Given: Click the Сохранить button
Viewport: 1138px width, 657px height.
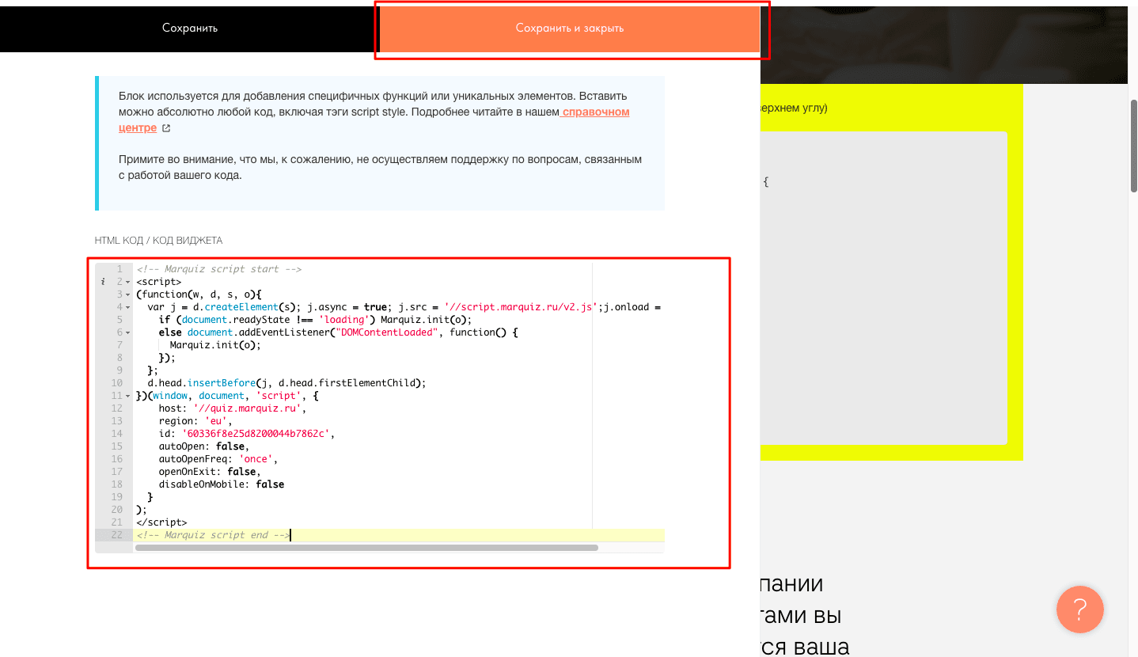Looking at the screenshot, I should (x=190, y=28).
